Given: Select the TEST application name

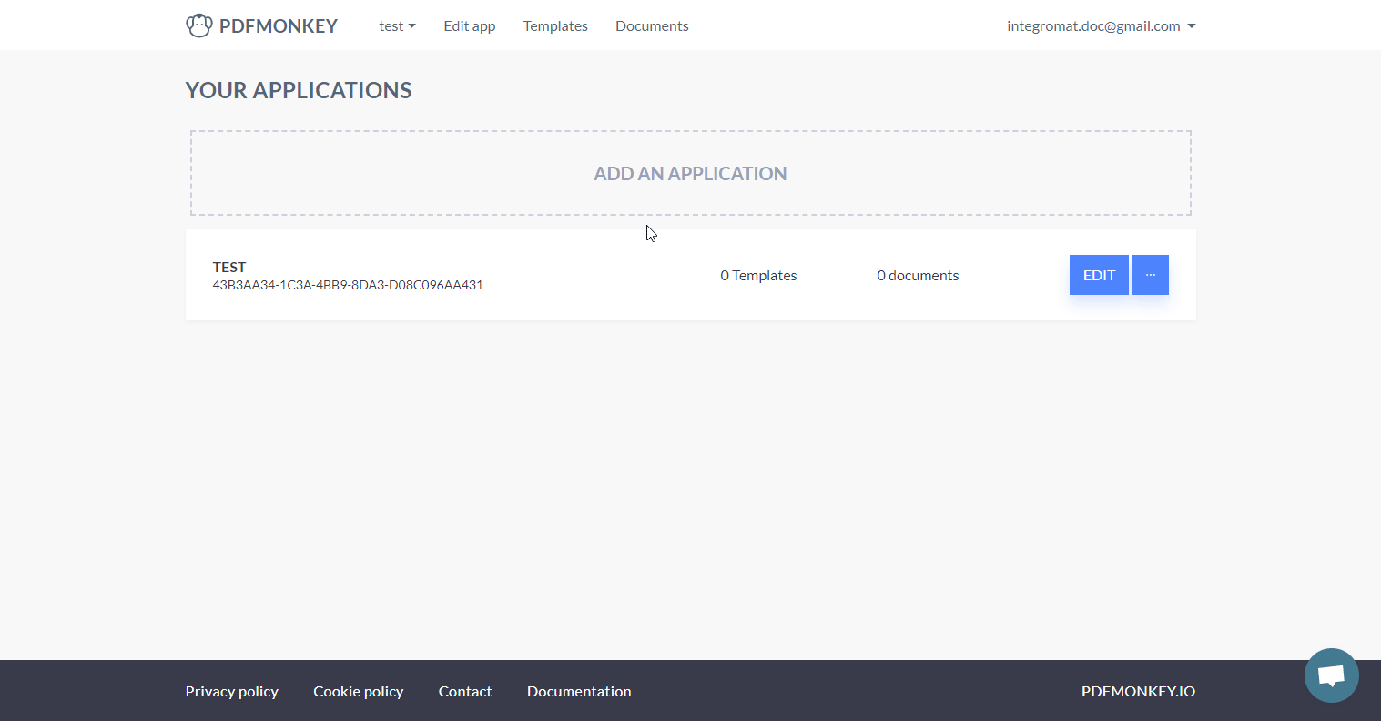Looking at the screenshot, I should [x=229, y=267].
